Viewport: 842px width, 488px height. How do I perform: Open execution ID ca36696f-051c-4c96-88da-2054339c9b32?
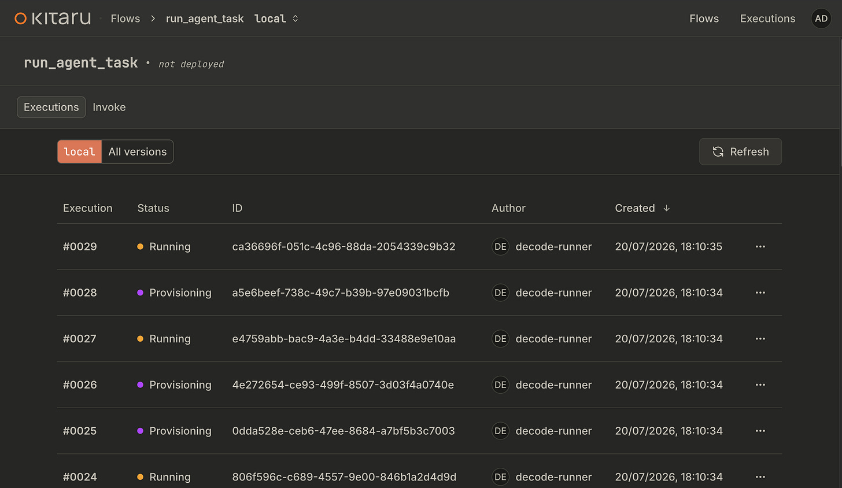[344, 246]
